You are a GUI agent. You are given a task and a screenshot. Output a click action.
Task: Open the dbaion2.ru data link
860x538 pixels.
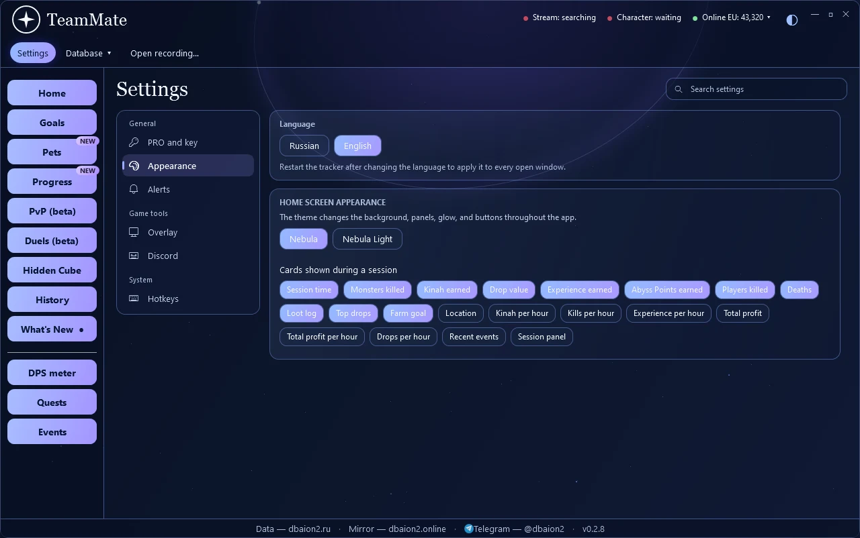point(294,529)
